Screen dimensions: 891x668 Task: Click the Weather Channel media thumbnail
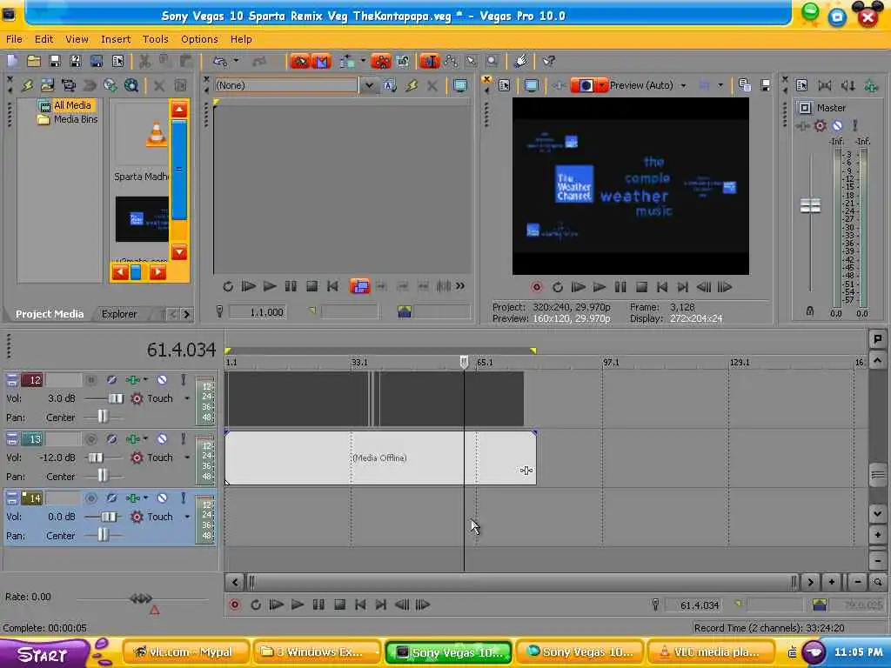(x=142, y=218)
